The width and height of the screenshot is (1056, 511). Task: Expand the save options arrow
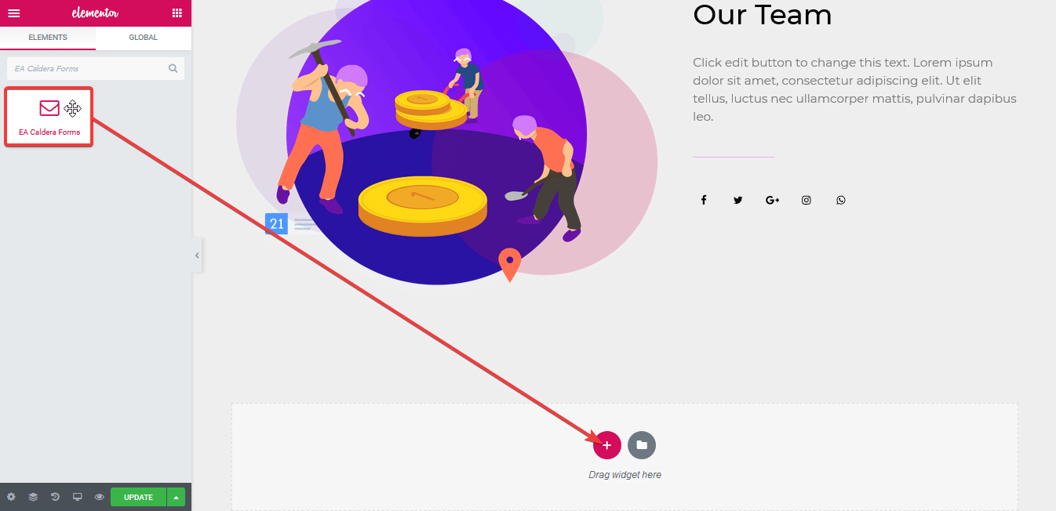tap(177, 497)
